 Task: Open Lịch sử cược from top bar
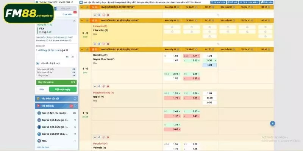[x=218, y=2]
